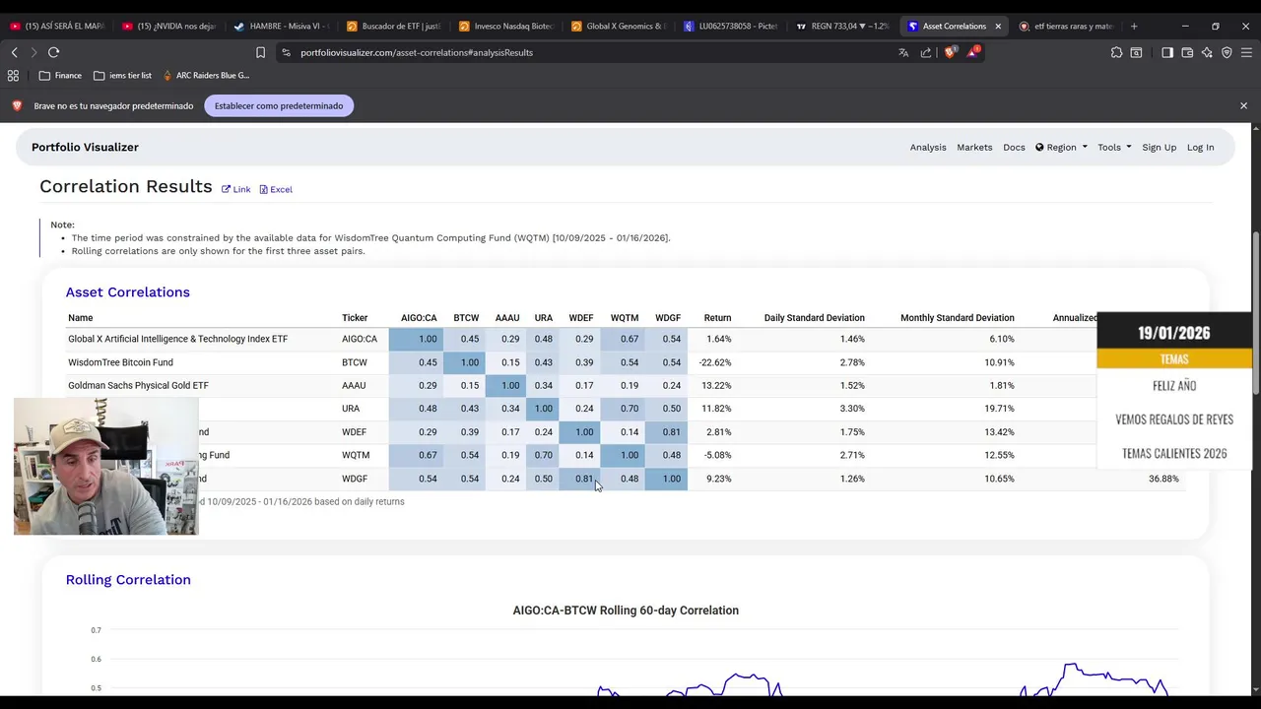Open Brave Shields lion icon
1261x709 pixels.
point(950,52)
